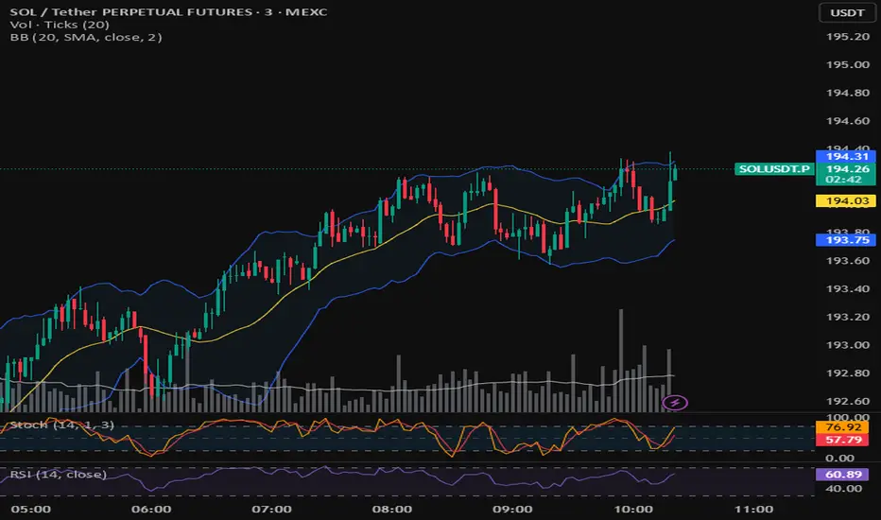Viewport: 881px width, 520px height.
Task: Click the 195.20 price scale label
Action: (x=847, y=37)
